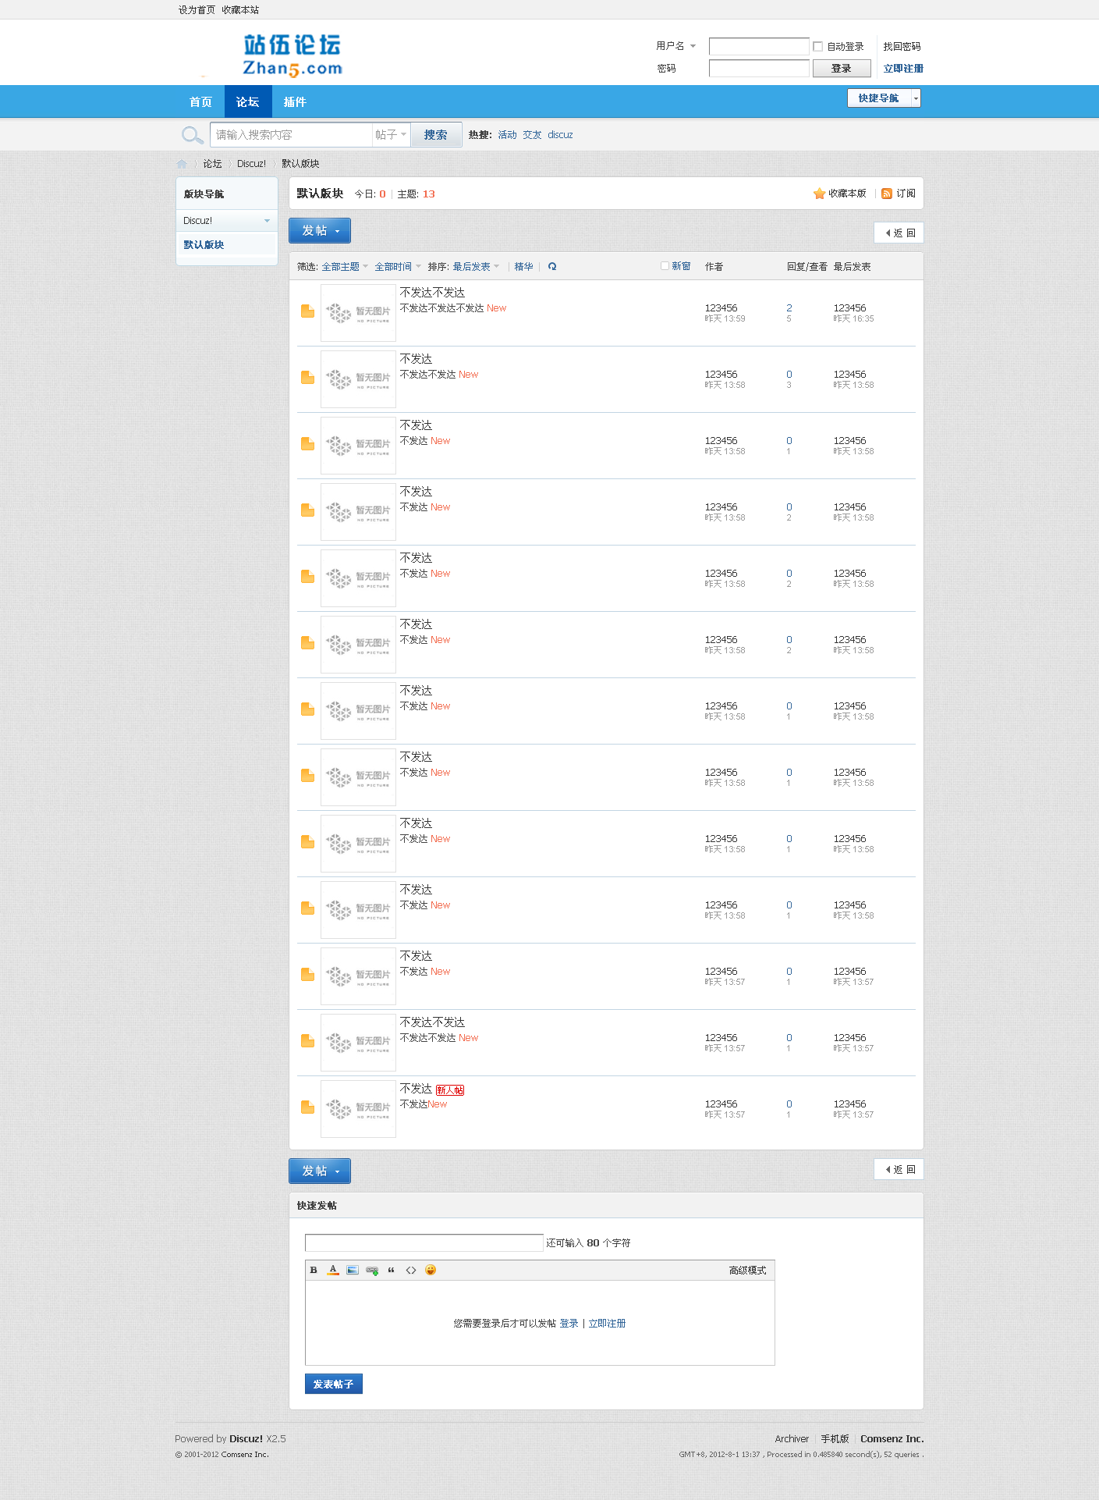Click reply count 2 of first thread
Viewport: 1099px width, 1500px height.
[789, 308]
